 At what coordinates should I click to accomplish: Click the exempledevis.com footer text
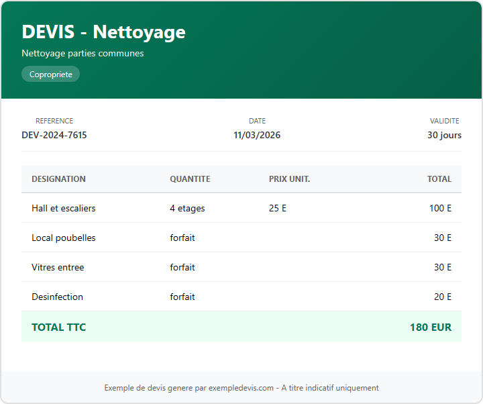coord(241,388)
